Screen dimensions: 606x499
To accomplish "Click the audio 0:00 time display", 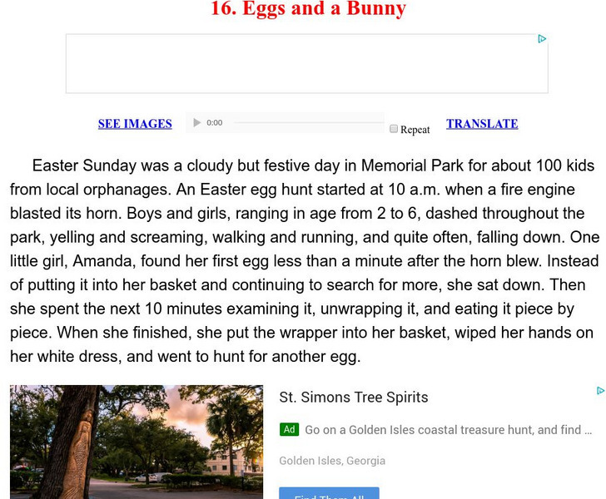I will click(x=215, y=123).
